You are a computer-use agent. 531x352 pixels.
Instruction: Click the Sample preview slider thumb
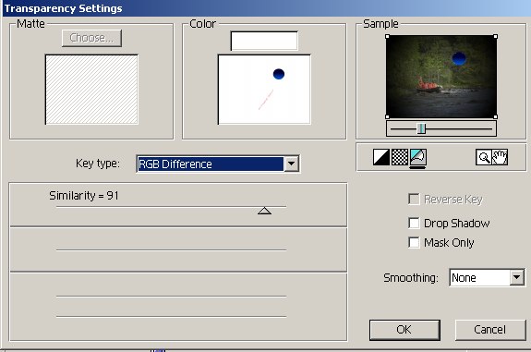[421, 128]
